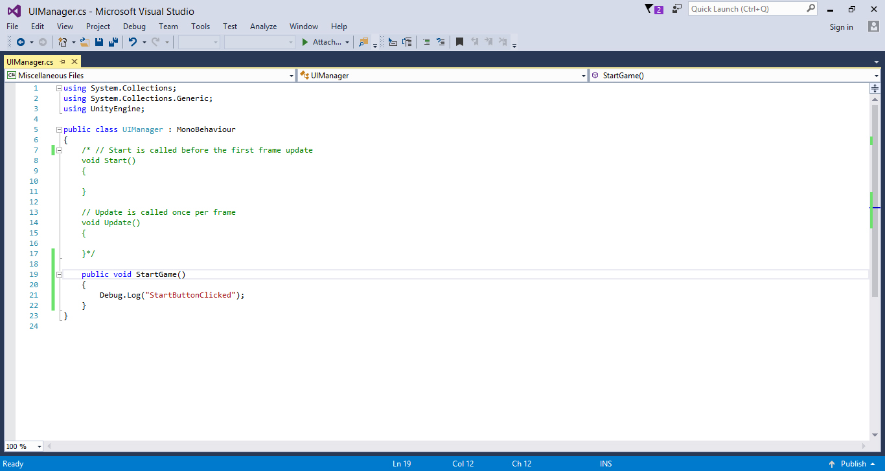The width and height of the screenshot is (885, 471).
Task: Open the Attach button dropdown arrow
Action: coord(347,43)
